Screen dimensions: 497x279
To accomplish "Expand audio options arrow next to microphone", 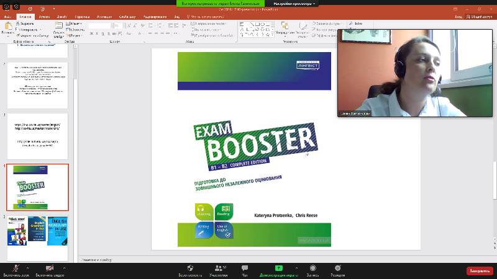I will (x=27, y=268).
